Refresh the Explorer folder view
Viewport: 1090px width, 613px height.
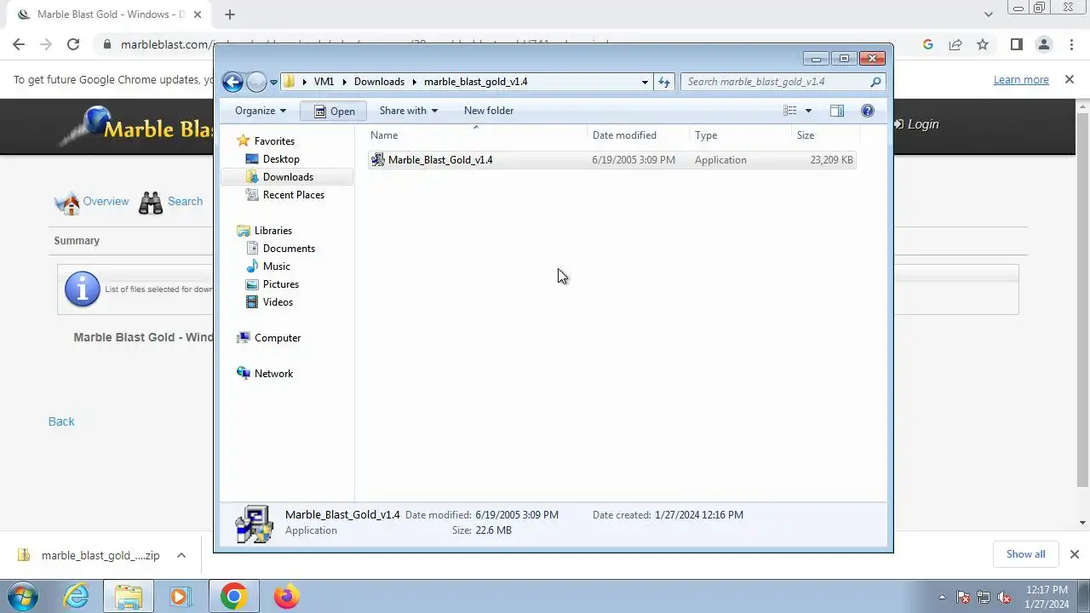tap(664, 82)
